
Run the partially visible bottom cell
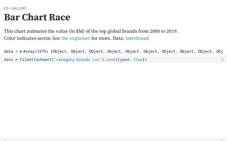click(x=222, y=140)
